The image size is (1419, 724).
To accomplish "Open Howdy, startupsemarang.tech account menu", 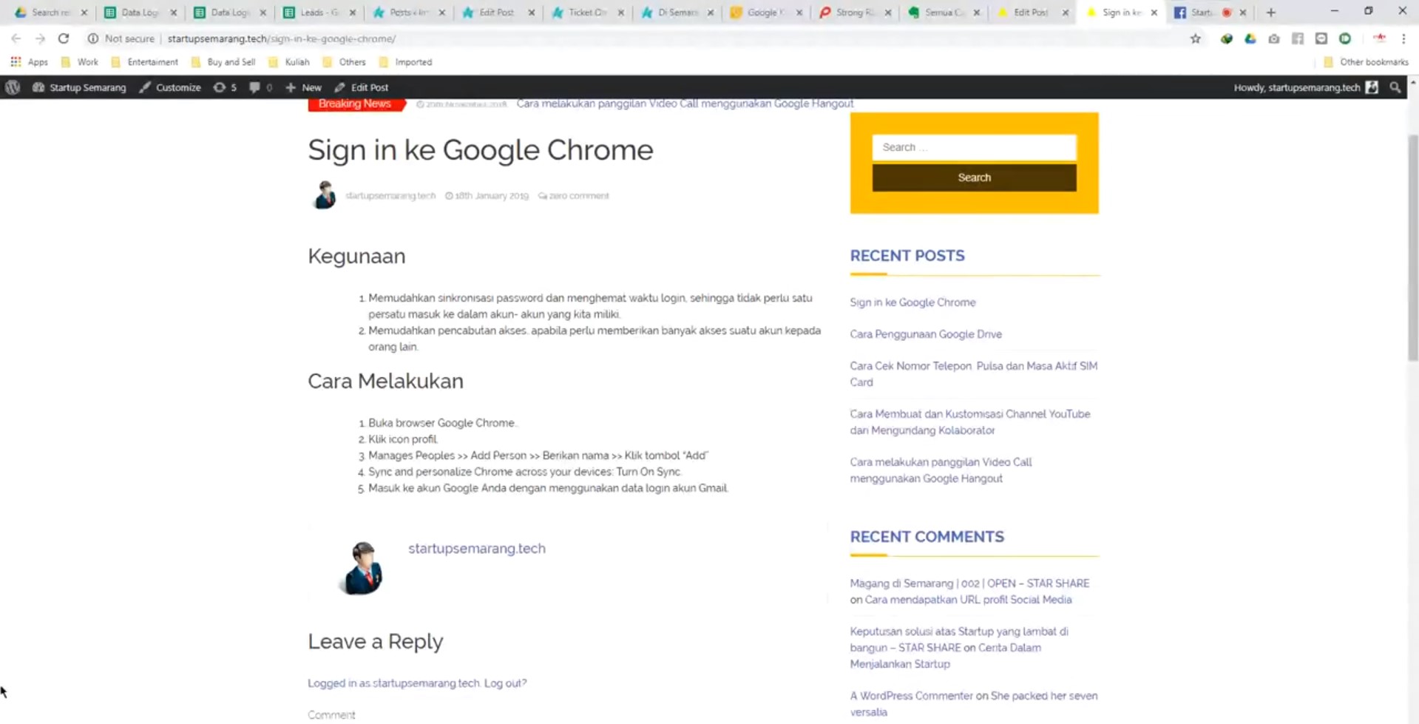I will 1306,87.
